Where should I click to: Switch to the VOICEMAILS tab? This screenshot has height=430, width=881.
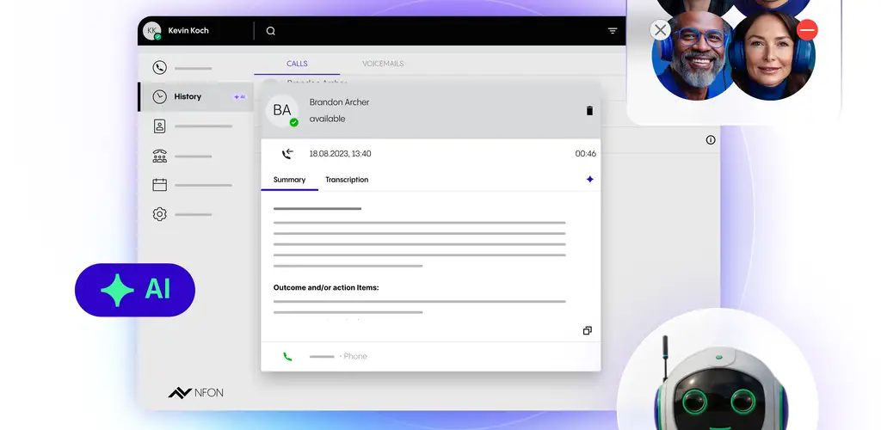tap(381, 64)
